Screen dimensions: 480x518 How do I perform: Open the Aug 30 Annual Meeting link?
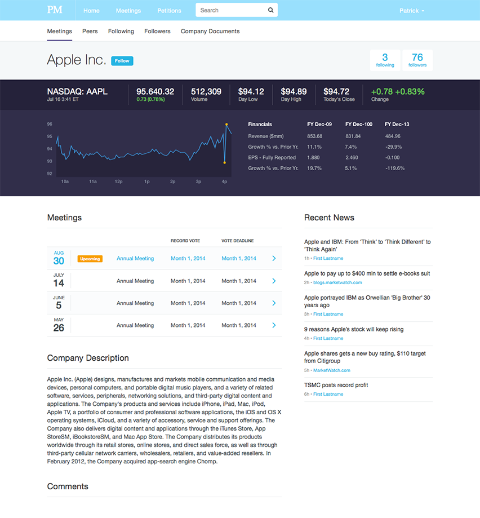135,259
